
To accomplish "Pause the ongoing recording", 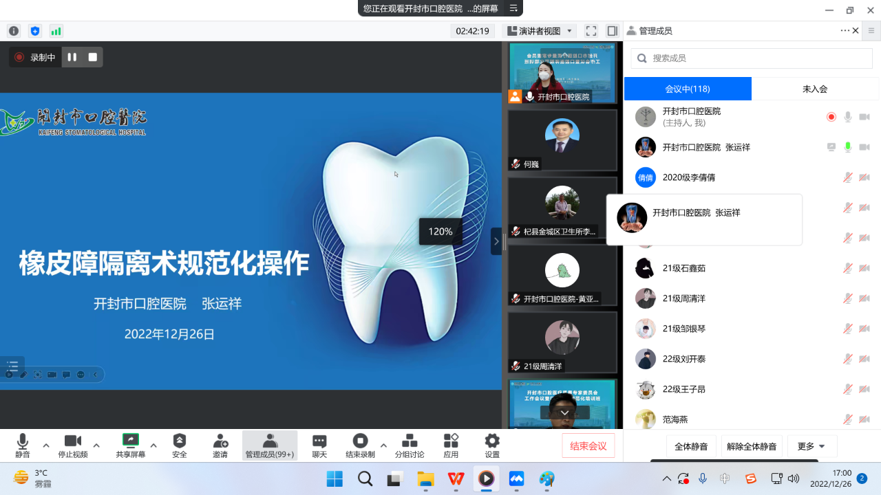I will coord(72,57).
